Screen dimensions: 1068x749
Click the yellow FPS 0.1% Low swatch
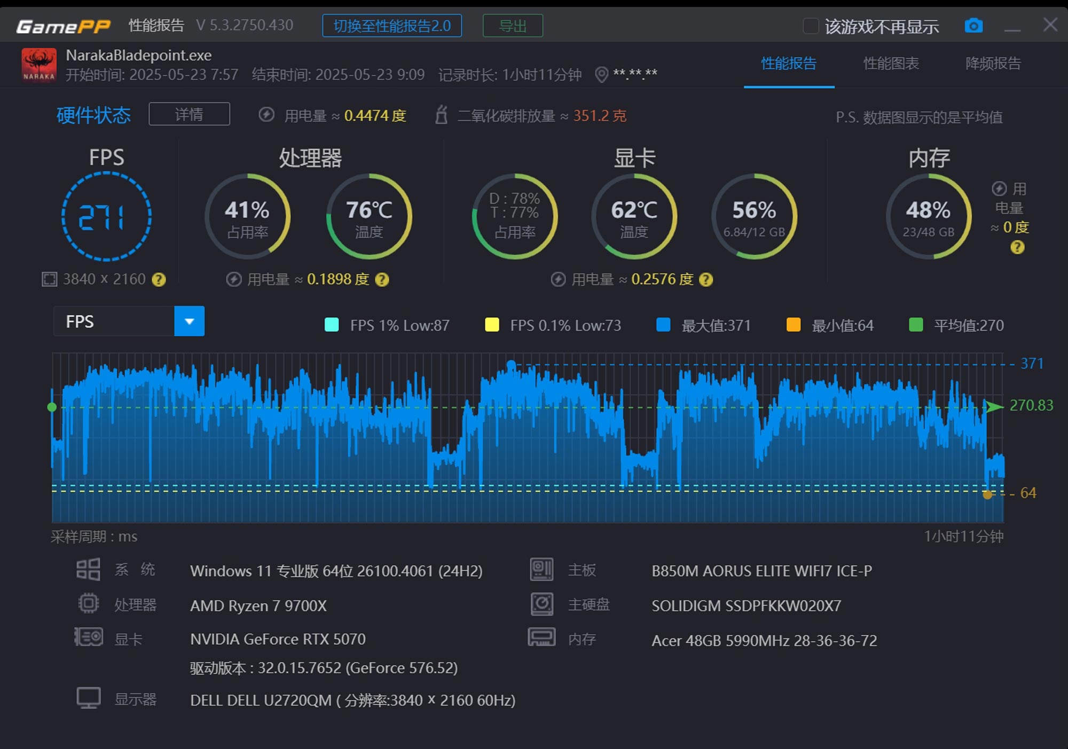pos(491,325)
